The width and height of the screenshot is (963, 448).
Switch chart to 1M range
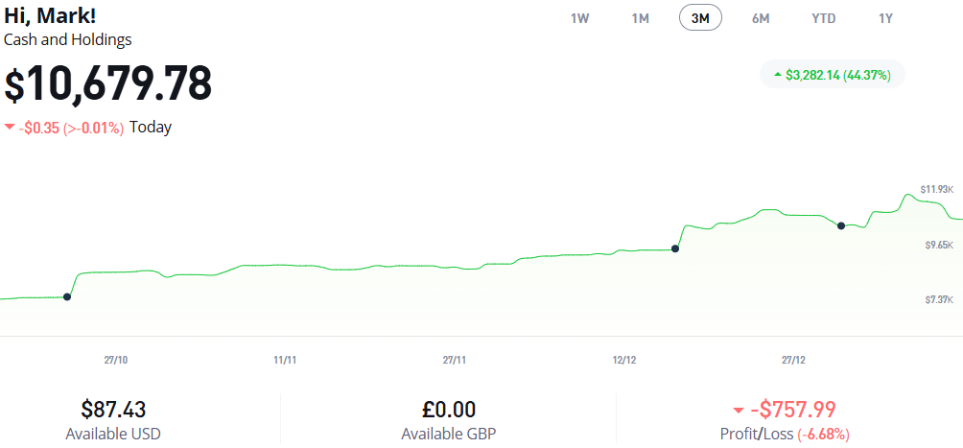(641, 18)
